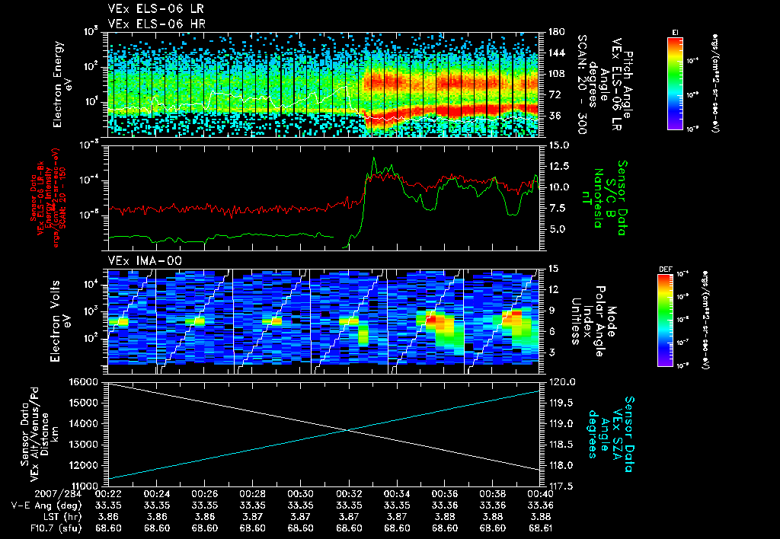Click the '117.5' SZA tick label
The width and height of the screenshot is (780, 539).
point(561,486)
